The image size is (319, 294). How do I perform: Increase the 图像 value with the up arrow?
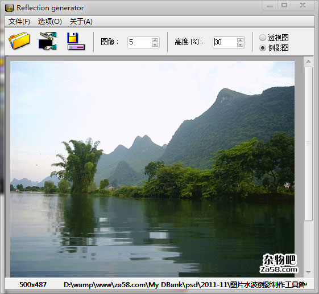click(x=155, y=40)
